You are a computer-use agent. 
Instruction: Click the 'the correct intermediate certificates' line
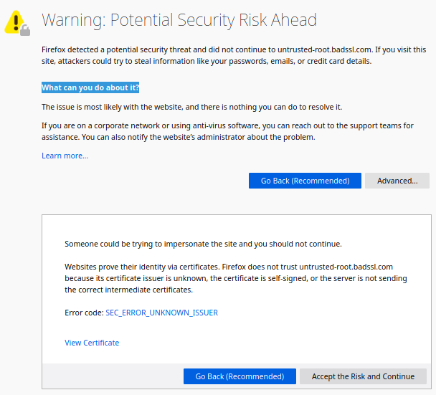[x=129, y=290]
